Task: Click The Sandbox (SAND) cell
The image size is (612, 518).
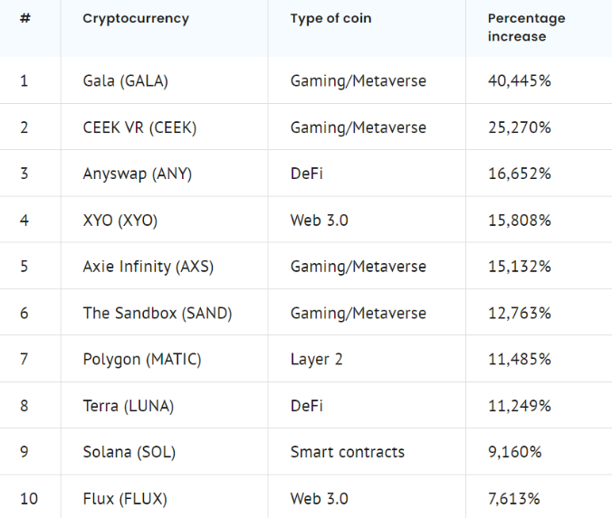Action: [x=158, y=313]
